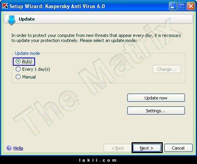Viewport: 197px width, 164px height.
Task: Close the Setup Wizard window
Action: (x=191, y=6)
